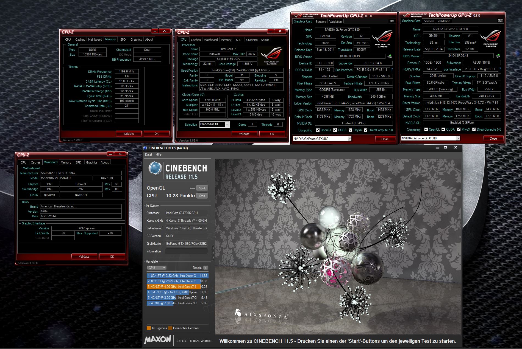This screenshot has width=522, height=349.
Task: Switch to Sensors tab in left GPU-Z
Action: 321,22
